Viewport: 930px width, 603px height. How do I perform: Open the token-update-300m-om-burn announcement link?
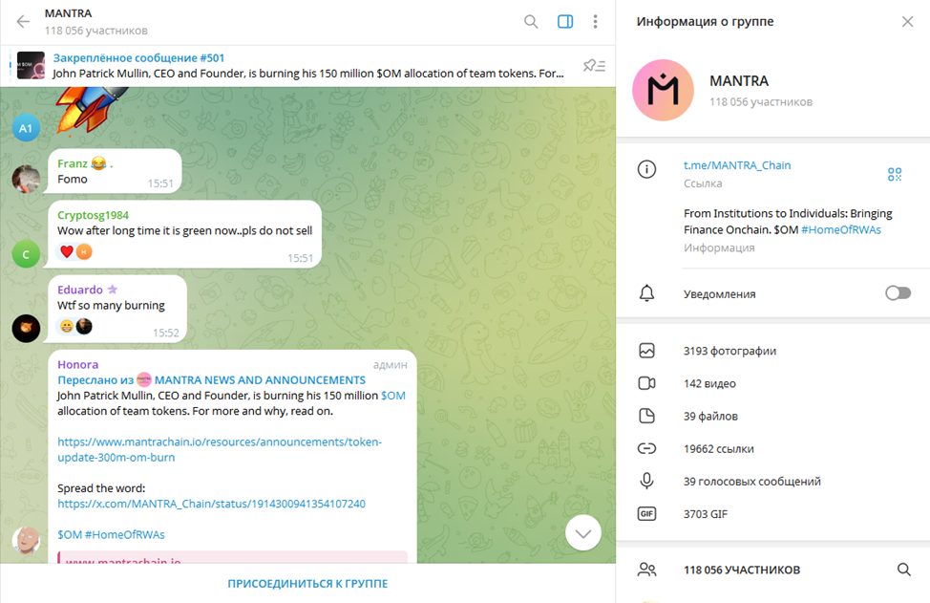[x=220, y=449]
